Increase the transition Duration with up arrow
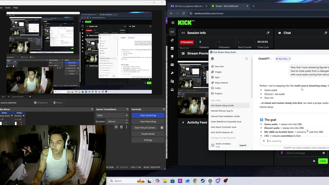This screenshot has width=329, height=185. coord(126,121)
